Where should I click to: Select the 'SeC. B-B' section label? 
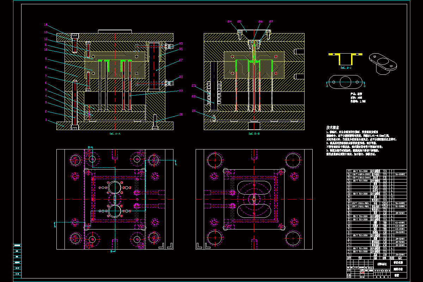(x=254, y=134)
